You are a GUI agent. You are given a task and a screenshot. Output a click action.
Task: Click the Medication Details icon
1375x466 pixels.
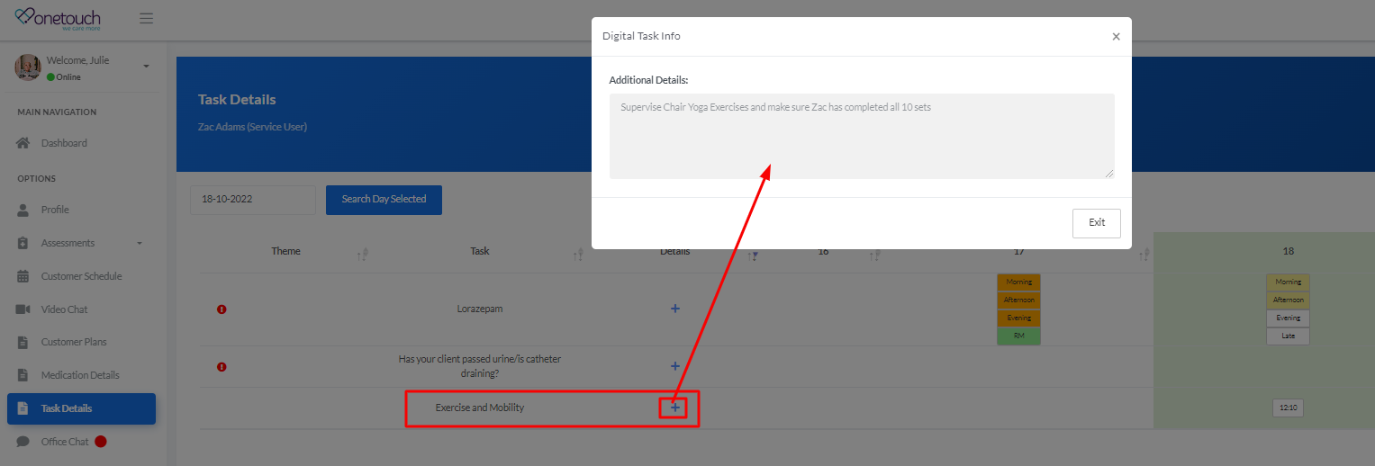tap(23, 375)
